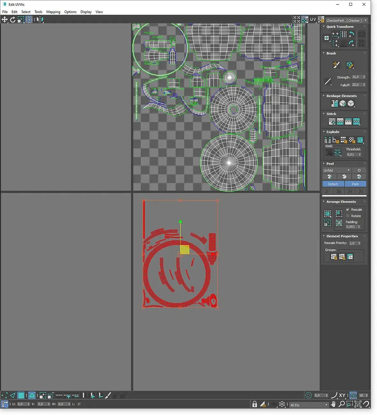Toggle the Rotate checkbox
Viewport: 377px width, 415px height.
tap(348, 216)
